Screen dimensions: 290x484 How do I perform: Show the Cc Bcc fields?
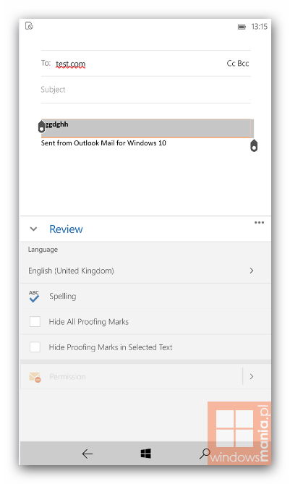tap(237, 64)
